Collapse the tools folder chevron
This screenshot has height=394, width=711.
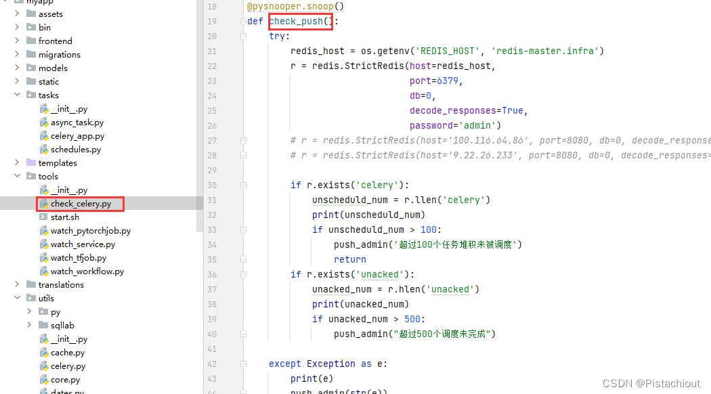point(17,176)
